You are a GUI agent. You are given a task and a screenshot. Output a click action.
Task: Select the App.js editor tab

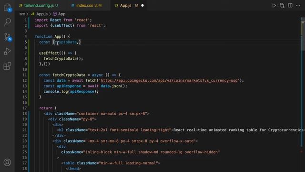point(126,5)
